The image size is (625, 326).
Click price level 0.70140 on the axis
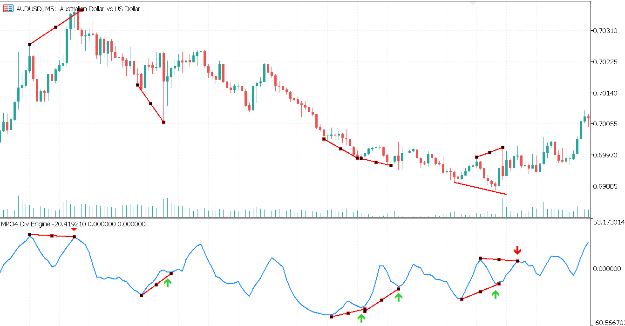tap(605, 93)
